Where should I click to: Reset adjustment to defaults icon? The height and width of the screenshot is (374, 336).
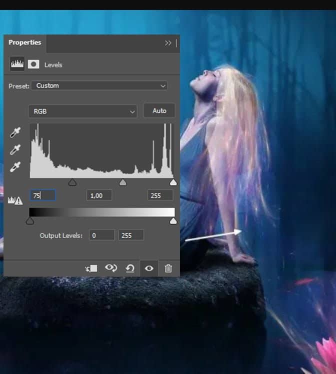pos(130,268)
